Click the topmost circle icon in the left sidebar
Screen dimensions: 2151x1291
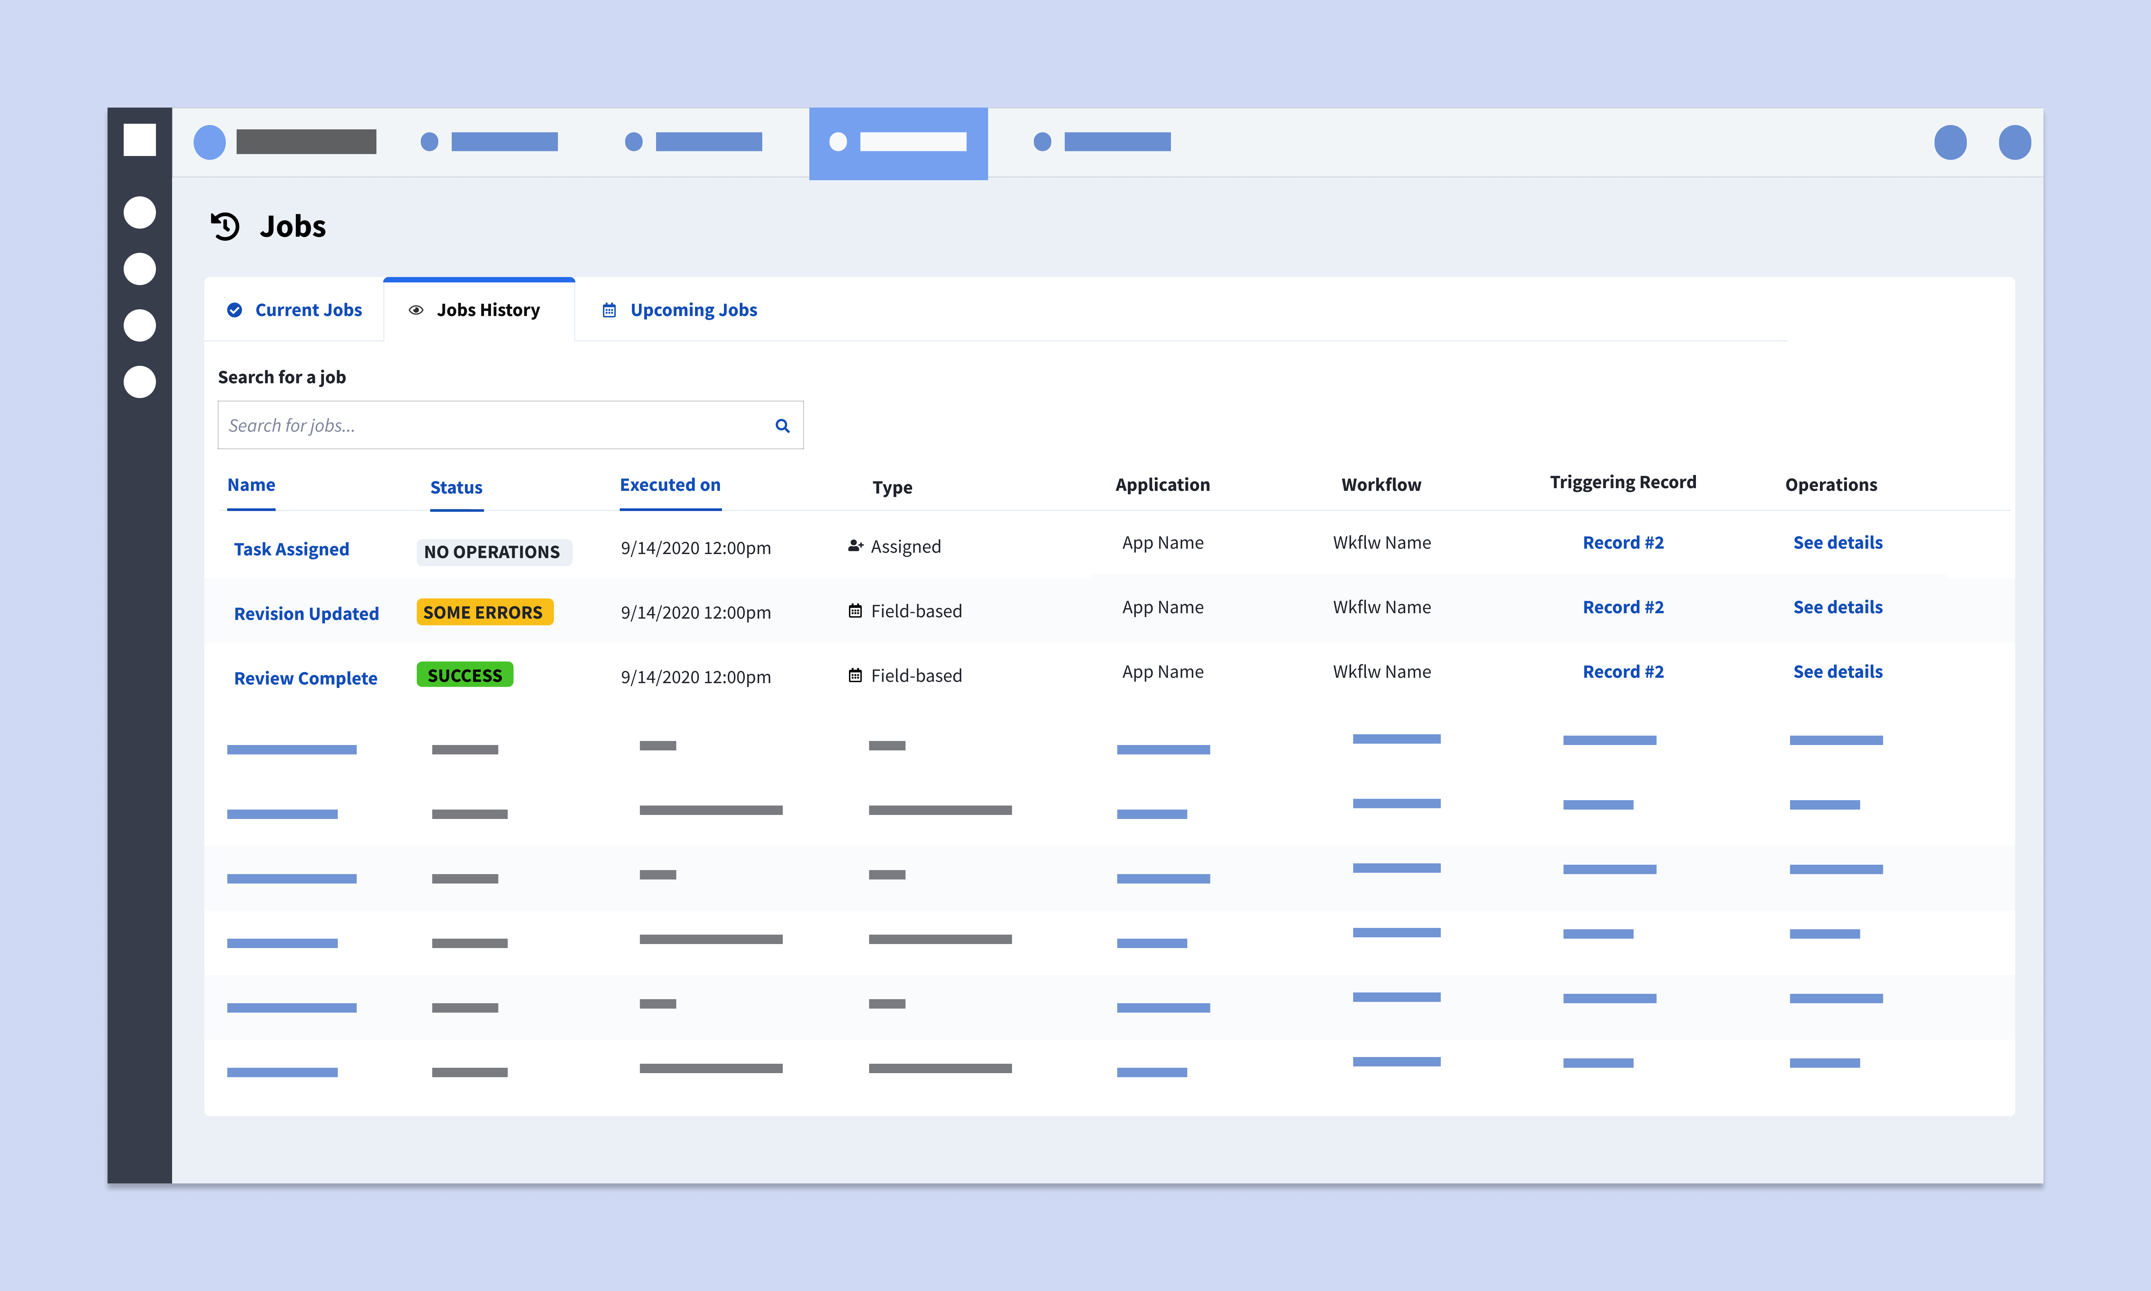[139, 211]
